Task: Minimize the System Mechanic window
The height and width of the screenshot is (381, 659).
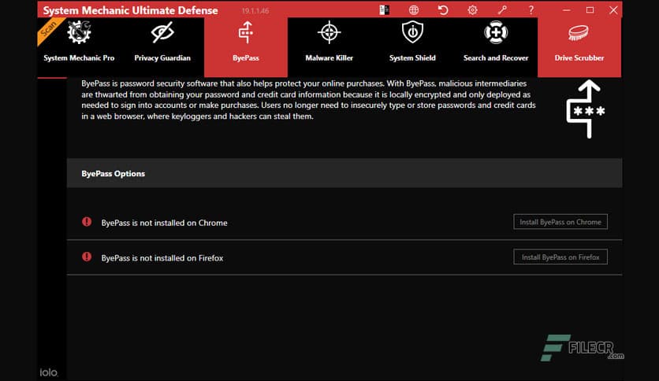Action: pos(567,9)
